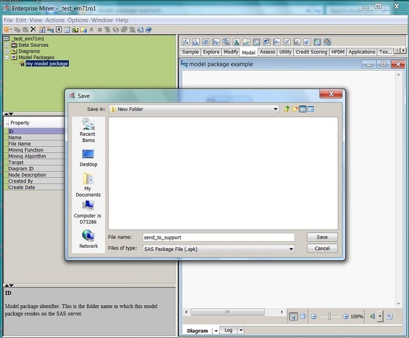Open Recent Items in Save dialog
Image resolution: width=409 pixels, height=338 pixels.
click(88, 130)
